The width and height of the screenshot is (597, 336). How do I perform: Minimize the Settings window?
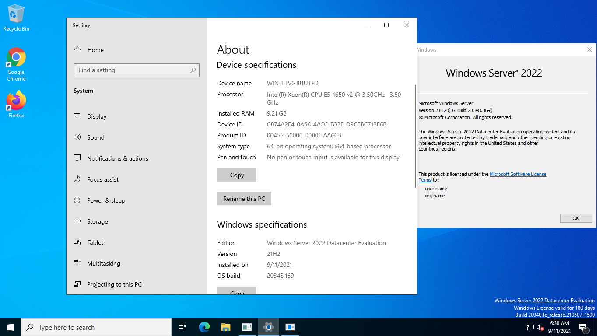(x=366, y=25)
